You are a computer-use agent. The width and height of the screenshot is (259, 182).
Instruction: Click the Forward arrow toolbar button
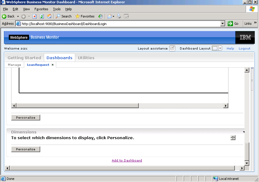24,16
